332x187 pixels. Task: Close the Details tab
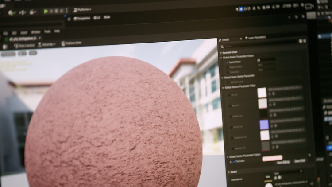click(241, 39)
